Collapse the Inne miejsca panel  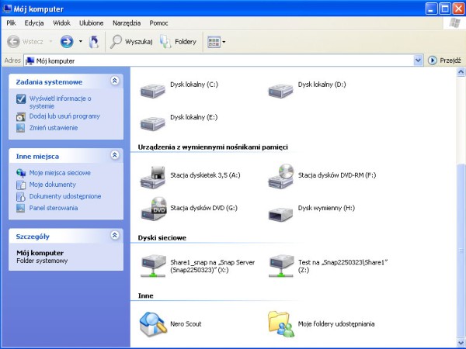click(115, 156)
